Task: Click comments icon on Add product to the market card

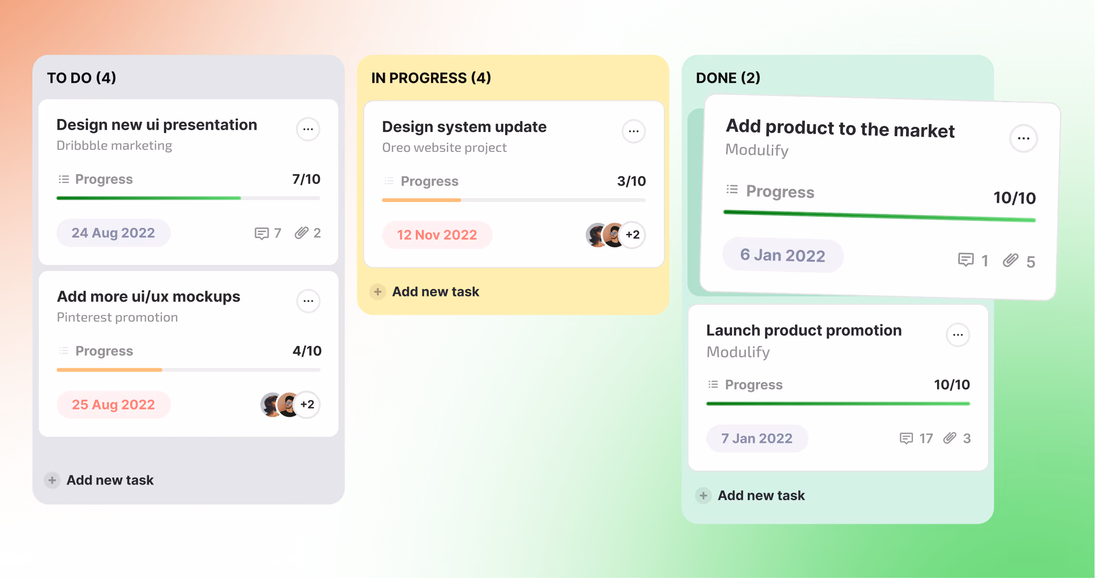Action: click(965, 260)
